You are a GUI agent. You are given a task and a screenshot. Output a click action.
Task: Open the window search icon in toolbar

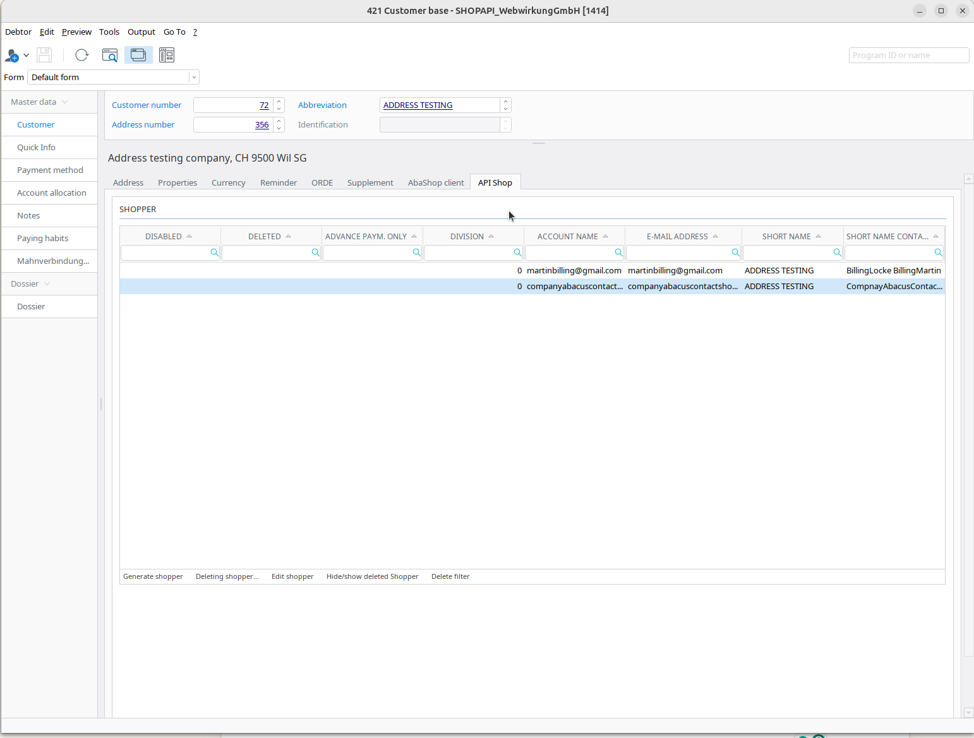110,56
